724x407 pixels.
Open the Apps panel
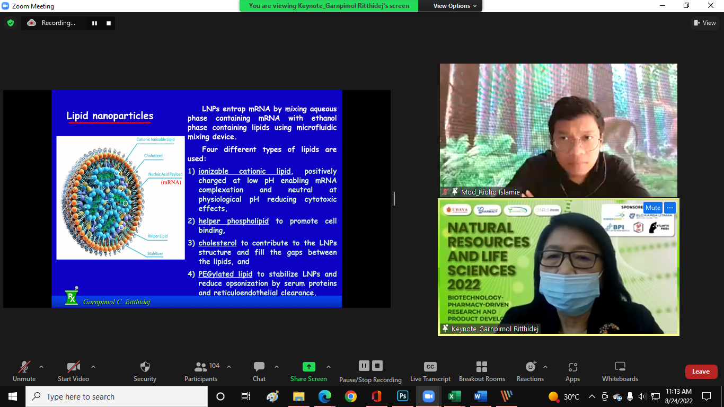pyautogui.click(x=572, y=371)
